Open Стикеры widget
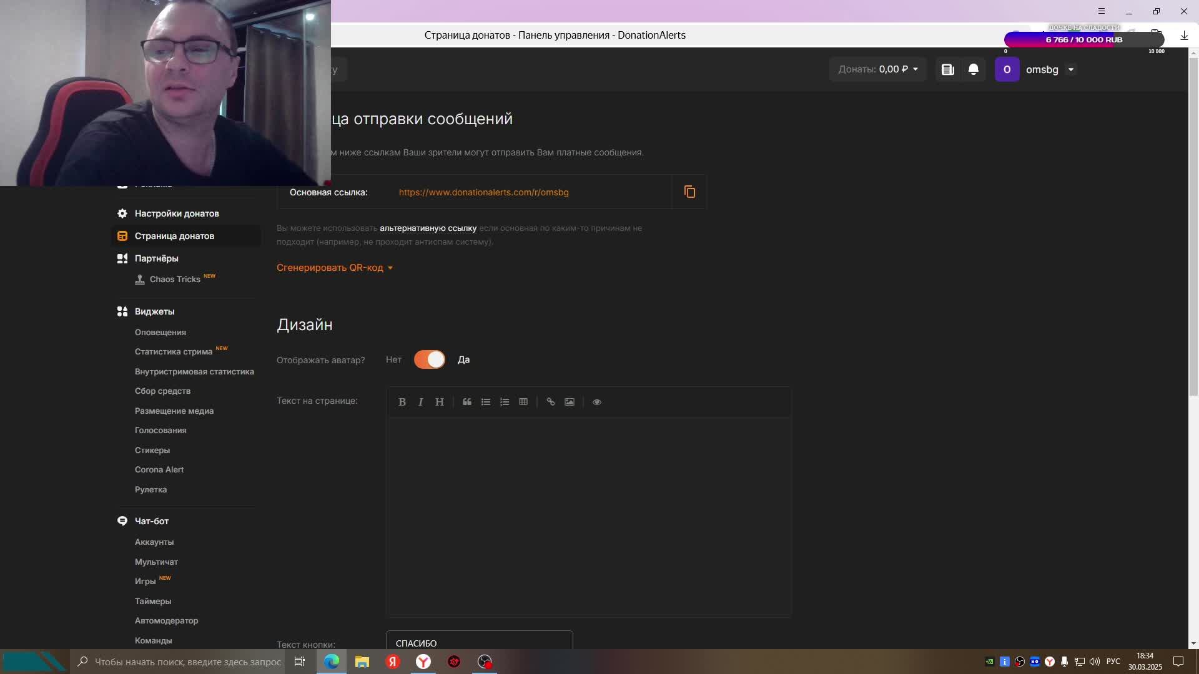The height and width of the screenshot is (674, 1199). click(x=152, y=451)
